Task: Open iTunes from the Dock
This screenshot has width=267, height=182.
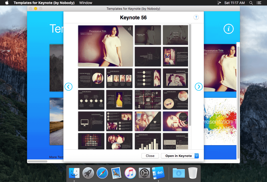Action: [130, 173]
